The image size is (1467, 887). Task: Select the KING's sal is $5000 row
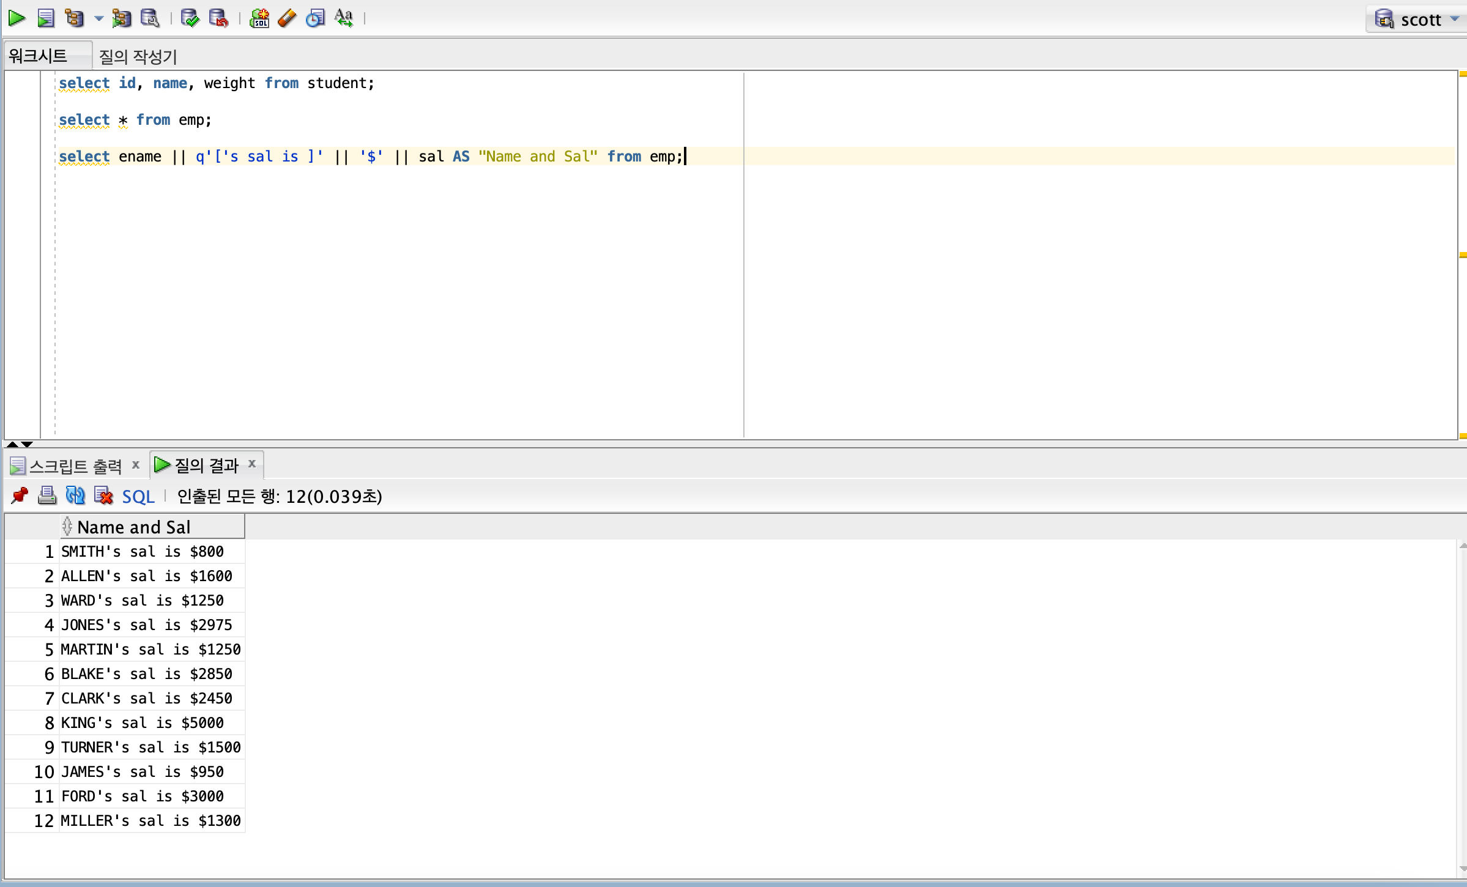coord(142,722)
